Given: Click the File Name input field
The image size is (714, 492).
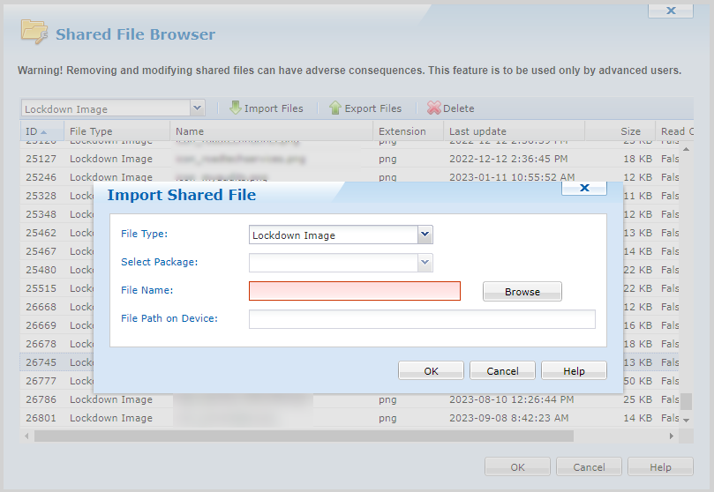Looking at the screenshot, I should [354, 291].
